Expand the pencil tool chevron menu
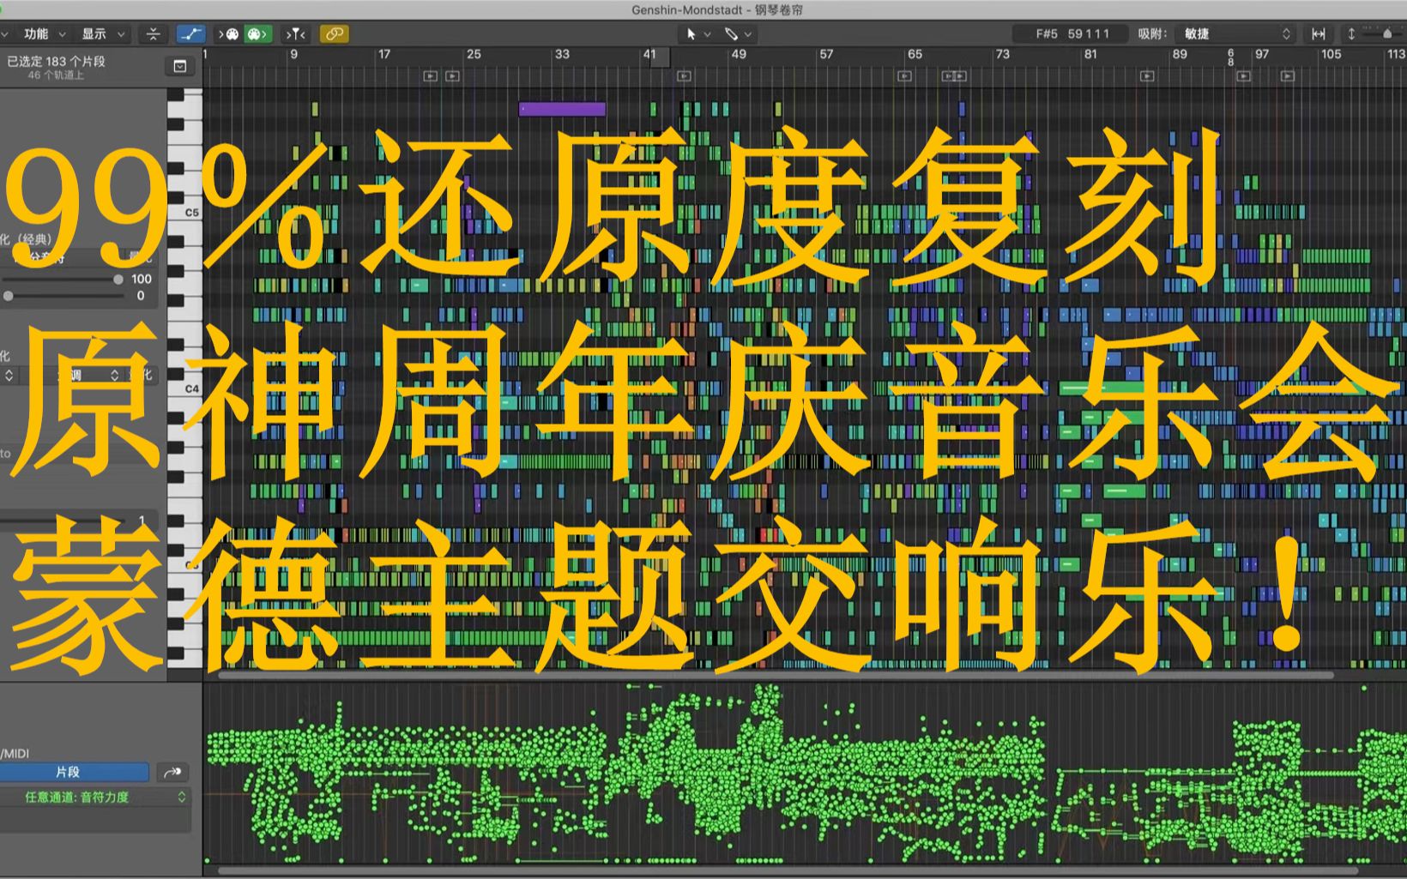Image resolution: width=1407 pixels, height=879 pixels. pyautogui.click(x=748, y=34)
